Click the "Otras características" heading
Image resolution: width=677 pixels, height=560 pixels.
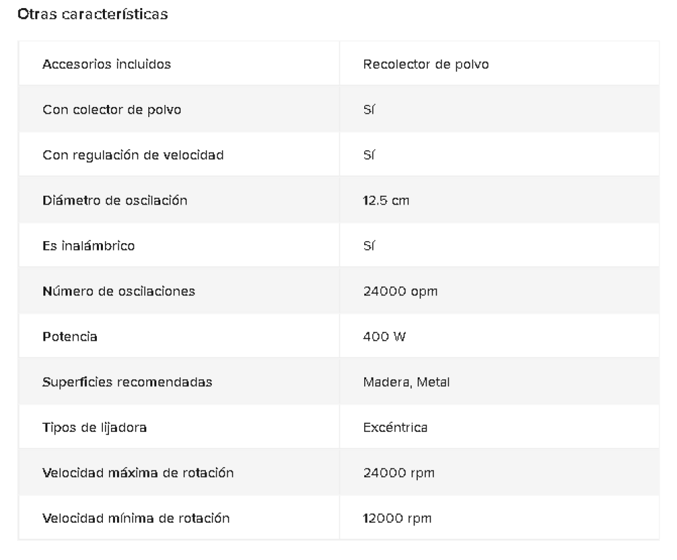coord(93,14)
